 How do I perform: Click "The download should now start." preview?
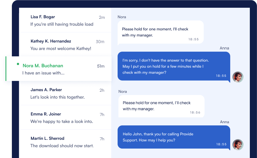pos(62,146)
